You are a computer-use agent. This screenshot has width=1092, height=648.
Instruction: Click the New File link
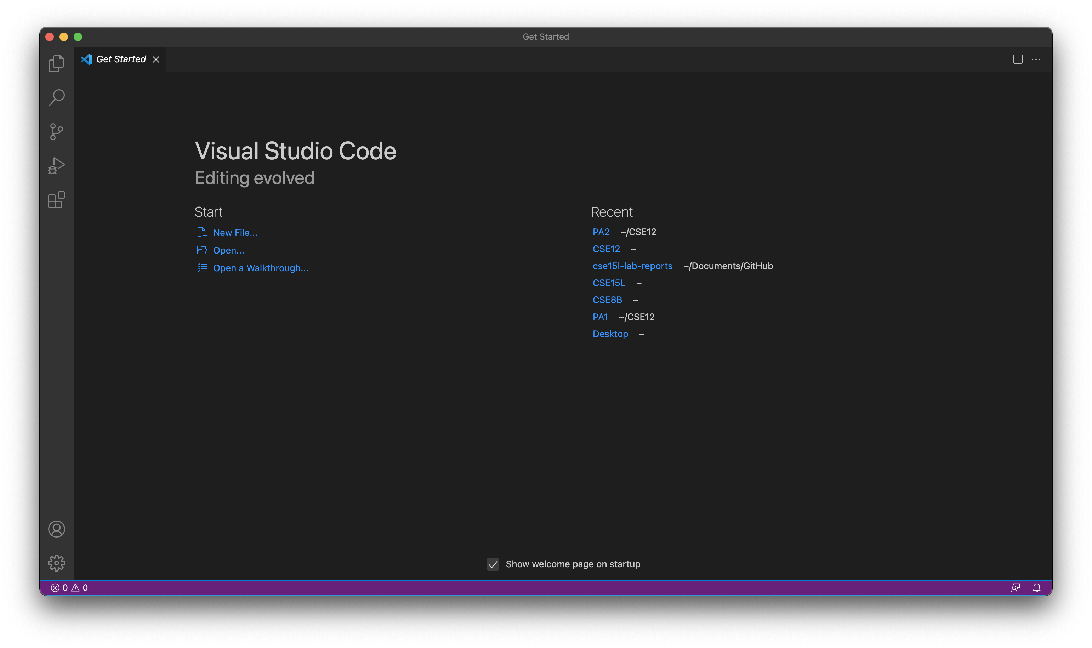click(x=235, y=233)
